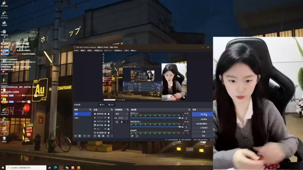The height and width of the screenshot is (170, 303).
Task: Hide the top 视频采集设备 source via eye icon
Action: point(105,114)
